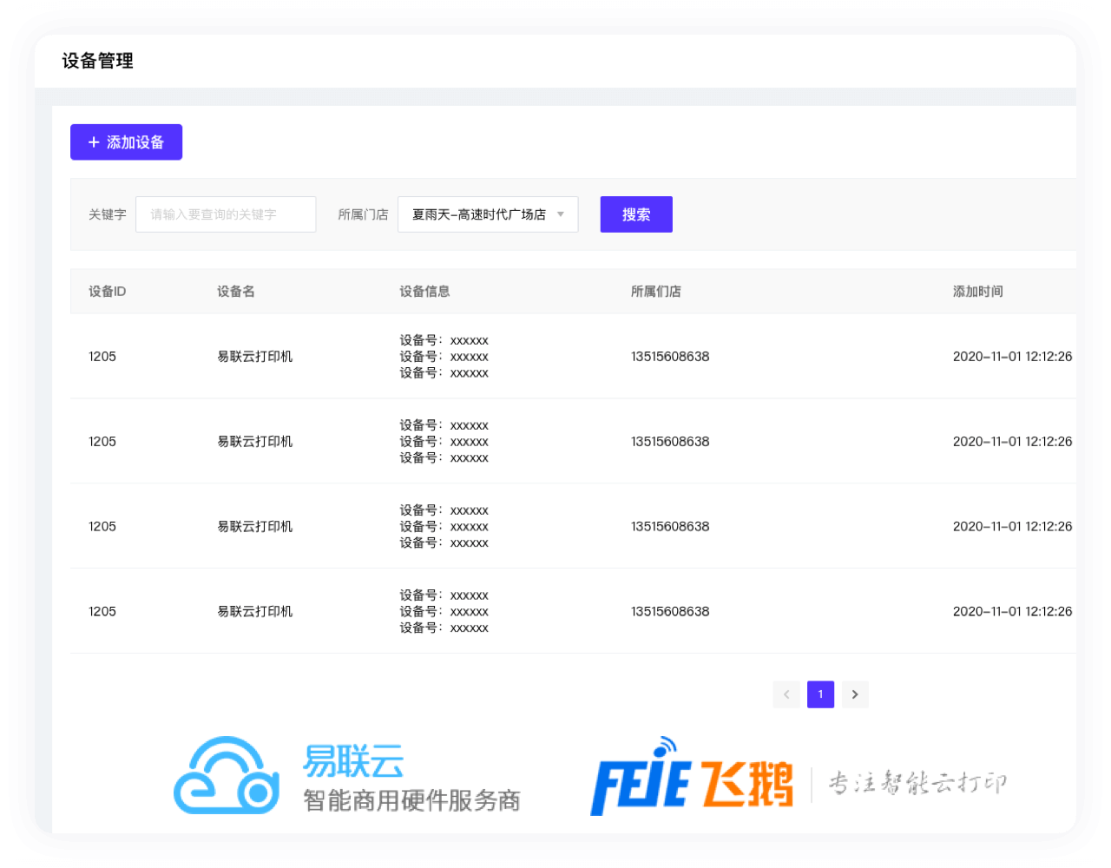Click the 易联云 blue cloud logo
1111x868 pixels.
(227, 775)
